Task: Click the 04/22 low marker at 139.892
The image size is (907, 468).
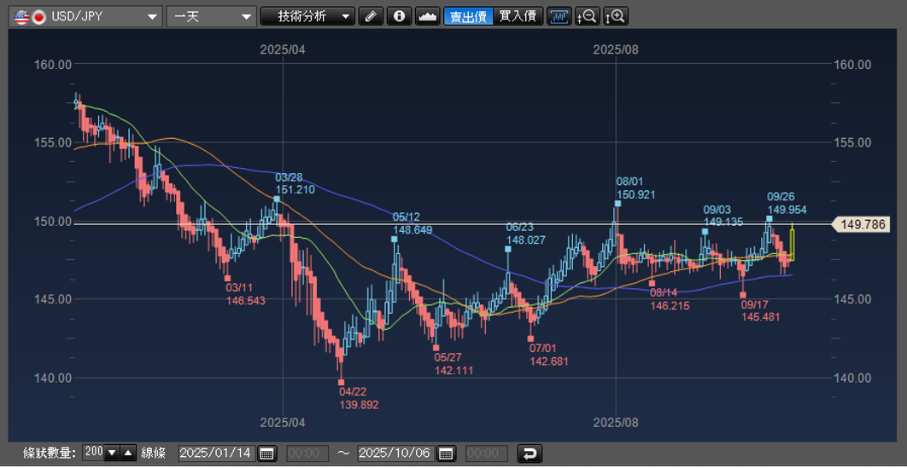Action: (x=342, y=383)
